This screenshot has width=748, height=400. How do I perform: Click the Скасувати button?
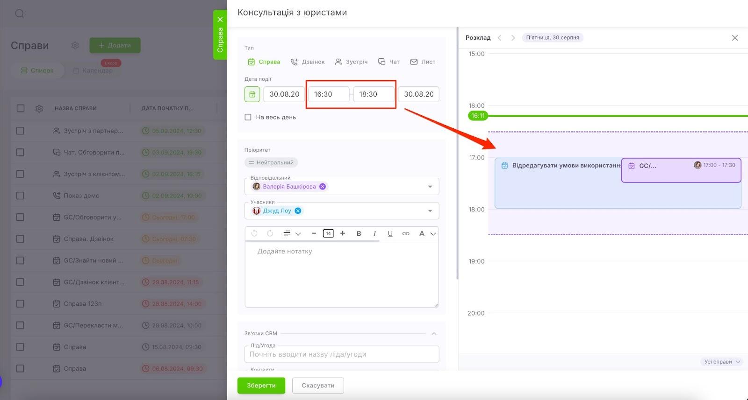318,386
